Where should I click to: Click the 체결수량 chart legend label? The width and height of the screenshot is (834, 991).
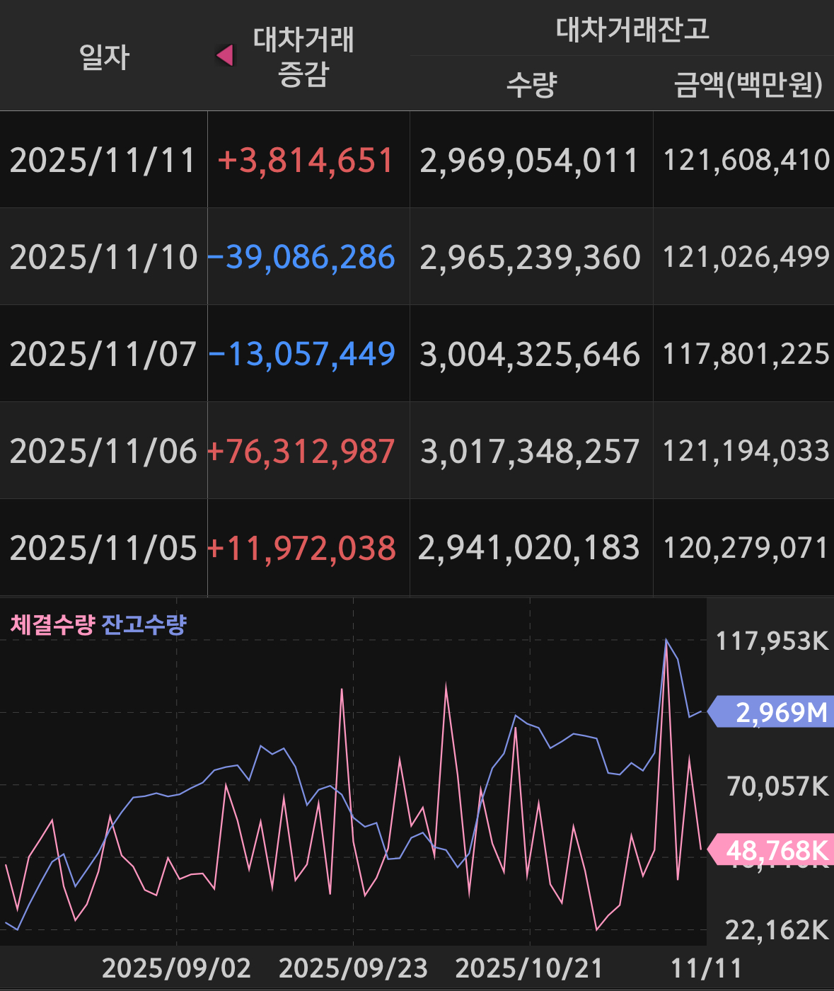point(52,625)
